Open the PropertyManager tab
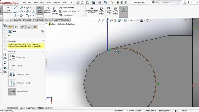 16,27
